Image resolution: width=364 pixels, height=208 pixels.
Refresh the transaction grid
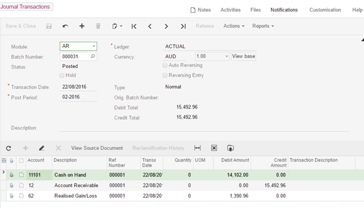click(x=8, y=148)
